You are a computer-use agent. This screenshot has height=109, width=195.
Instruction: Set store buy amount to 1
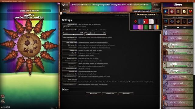[x=172, y=28]
